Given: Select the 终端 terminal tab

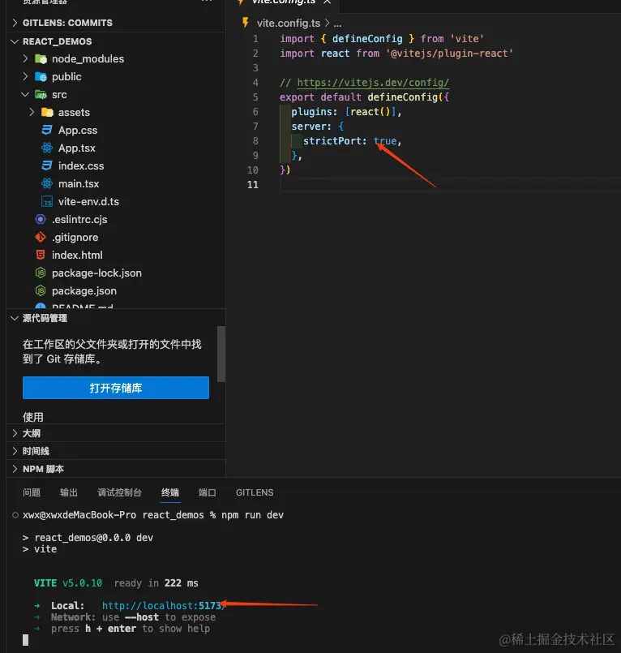Looking at the screenshot, I should click(x=169, y=492).
